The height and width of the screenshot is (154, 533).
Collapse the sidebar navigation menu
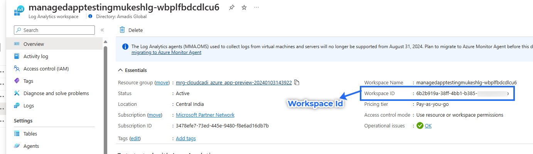click(102, 30)
